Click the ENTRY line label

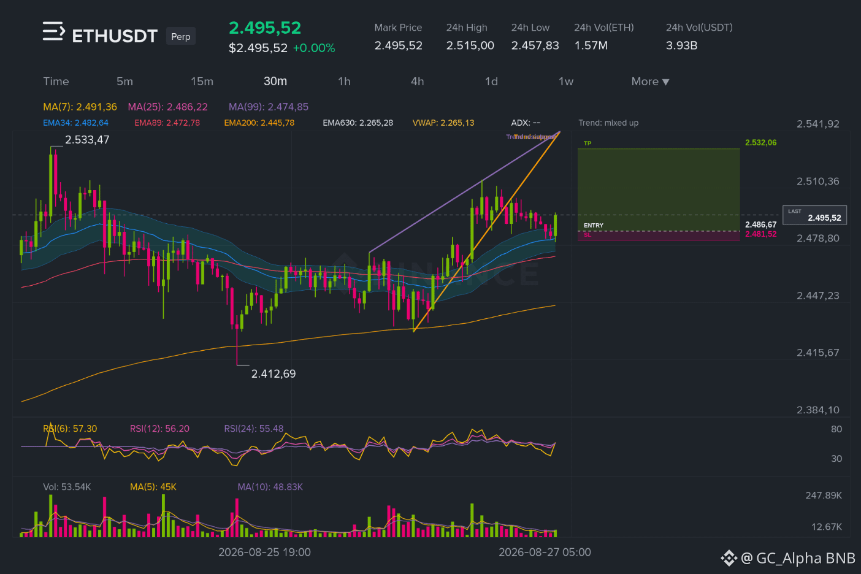click(x=594, y=226)
